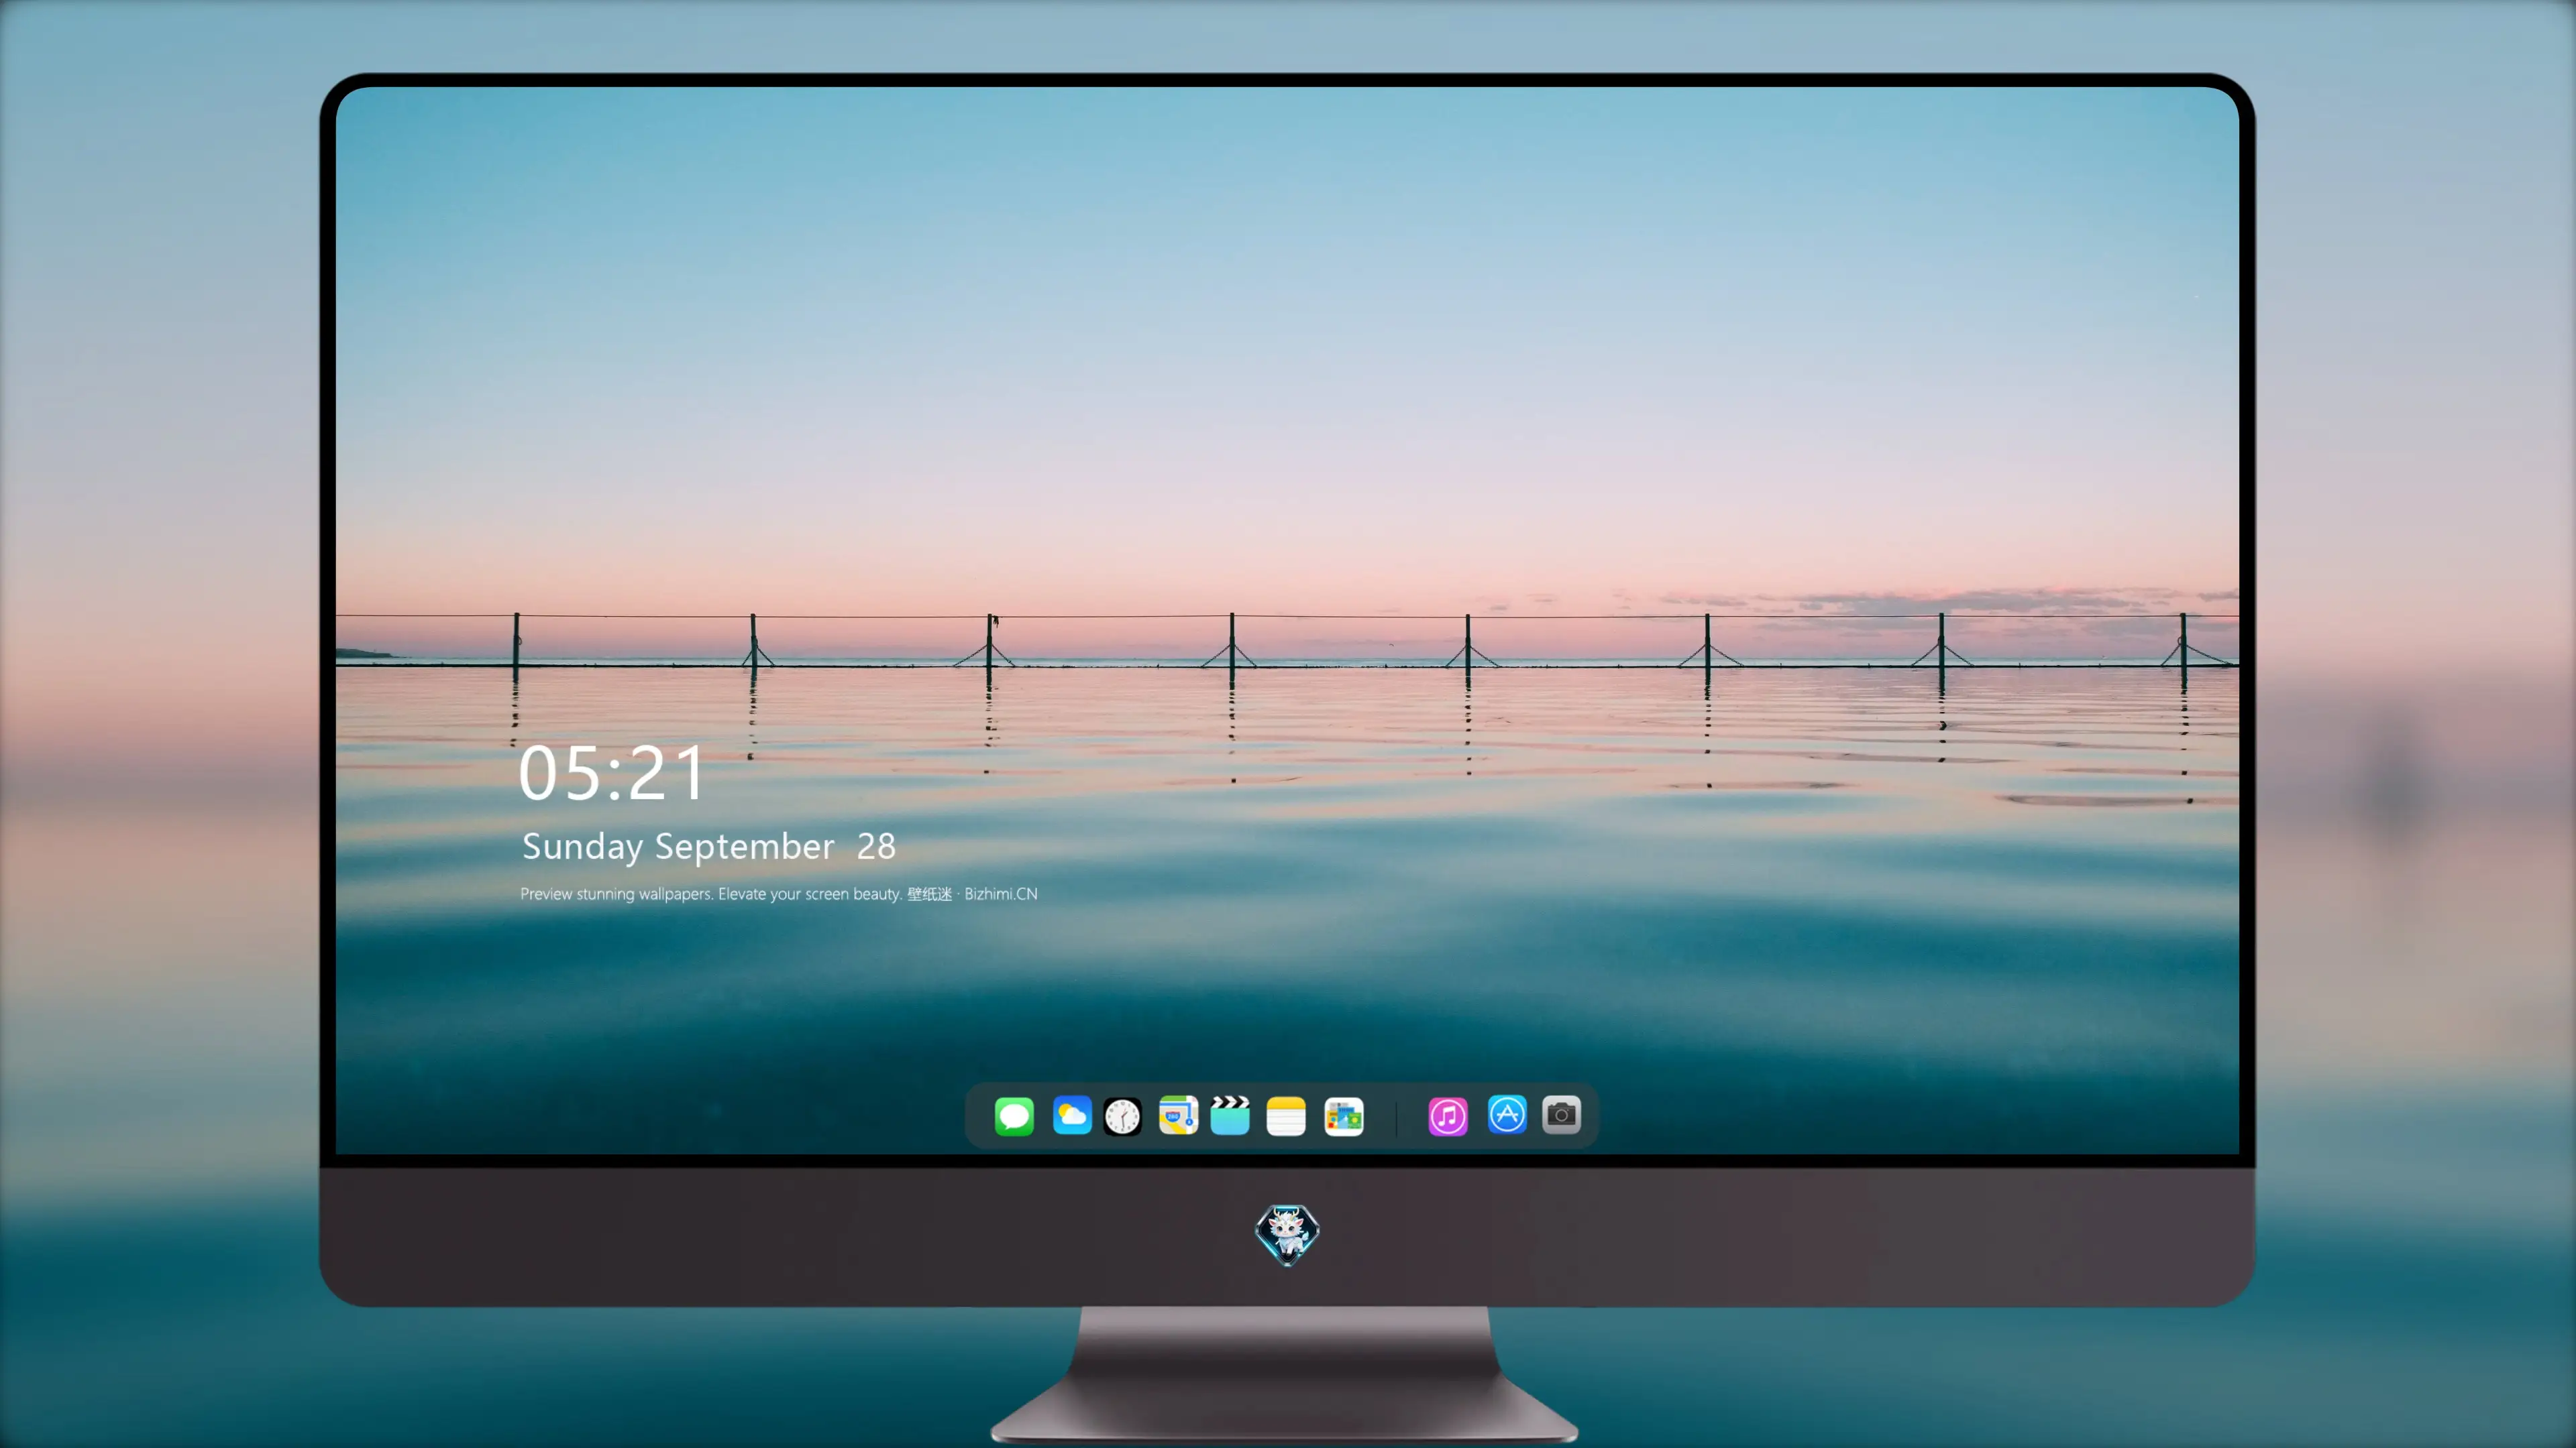Launch the Videos clapperboard icon

tap(1230, 1115)
